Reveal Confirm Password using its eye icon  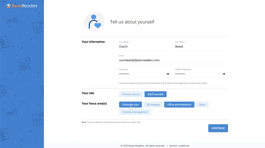(224, 74)
